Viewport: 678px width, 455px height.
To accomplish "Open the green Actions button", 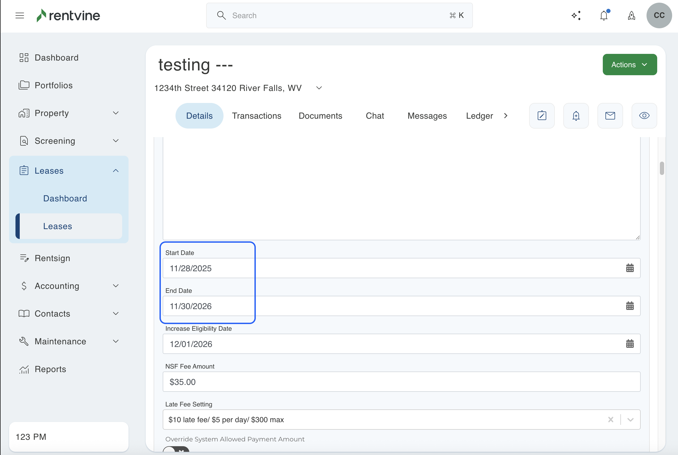I will click(x=629, y=65).
